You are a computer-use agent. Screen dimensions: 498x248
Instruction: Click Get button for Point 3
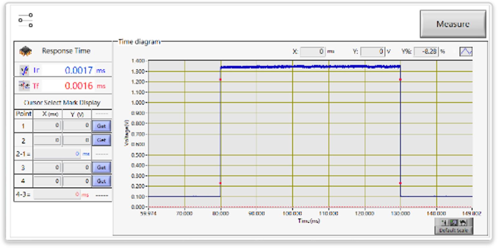[x=101, y=167]
